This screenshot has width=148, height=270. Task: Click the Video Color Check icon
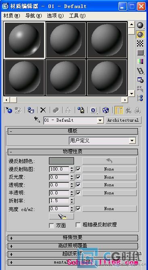pos(140,61)
